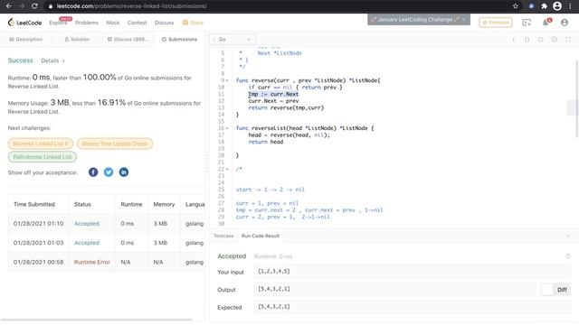Fold the comment block at line 22
This screenshot has height=325, width=579.
227,169
